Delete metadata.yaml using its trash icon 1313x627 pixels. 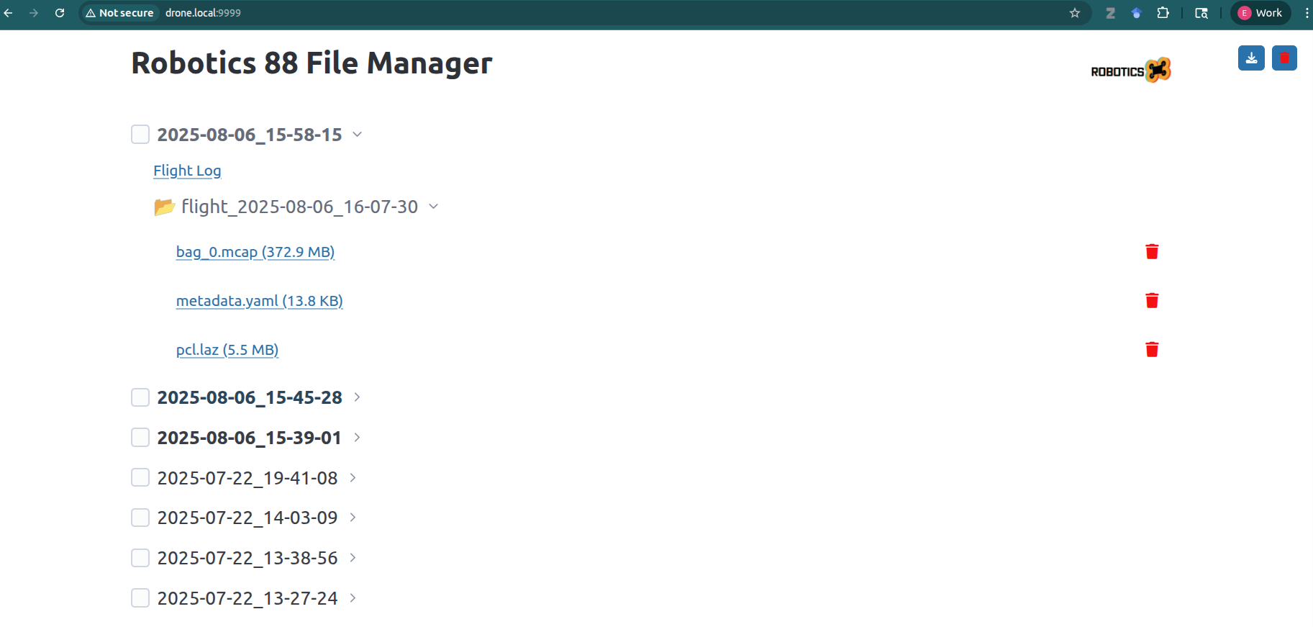[x=1152, y=300]
